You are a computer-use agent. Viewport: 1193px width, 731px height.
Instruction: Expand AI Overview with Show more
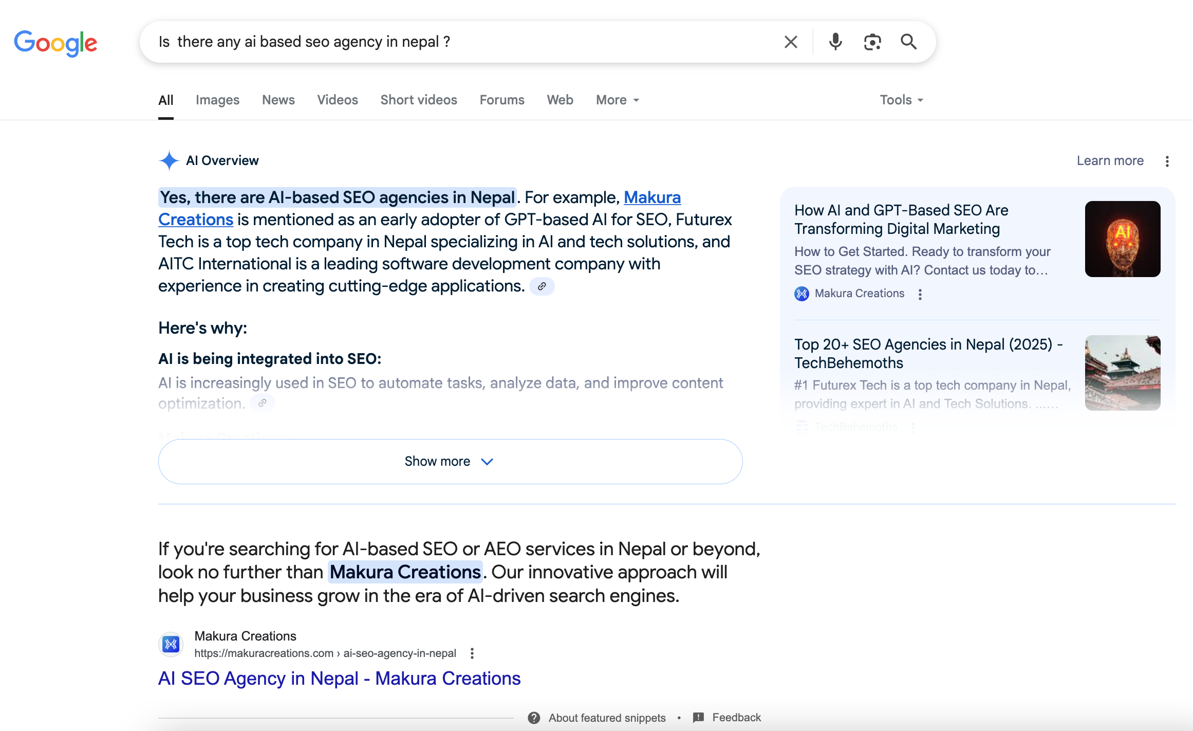click(x=450, y=461)
